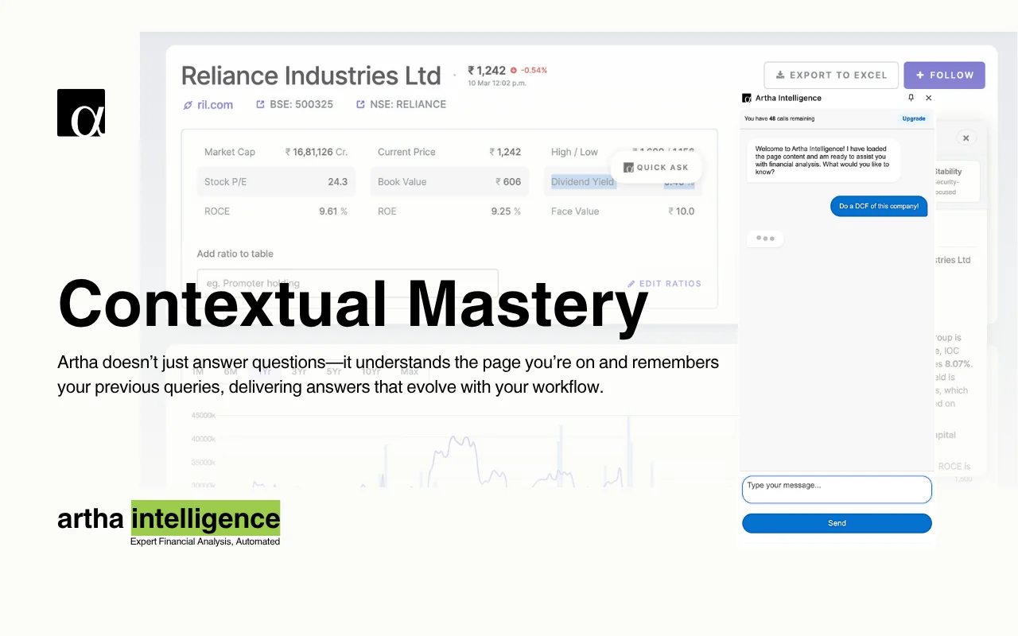Image resolution: width=1018 pixels, height=636 pixels.
Task: Dismiss the Stability card with its X button
Action: pyautogui.click(x=966, y=138)
